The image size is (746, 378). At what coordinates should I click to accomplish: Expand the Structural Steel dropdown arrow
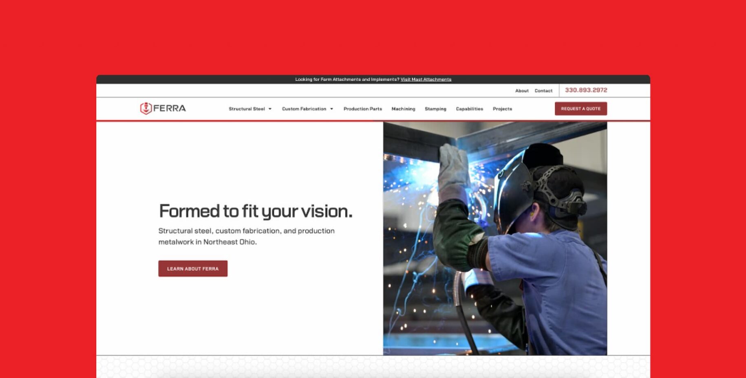(270, 109)
